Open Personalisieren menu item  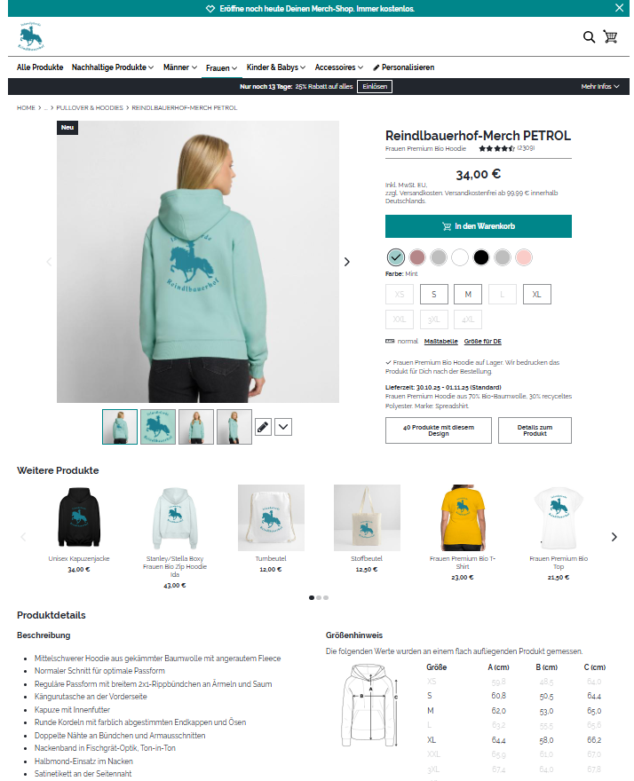point(404,67)
